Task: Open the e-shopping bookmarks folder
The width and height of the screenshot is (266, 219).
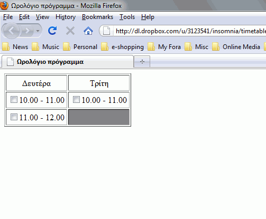Action: click(123, 47)
